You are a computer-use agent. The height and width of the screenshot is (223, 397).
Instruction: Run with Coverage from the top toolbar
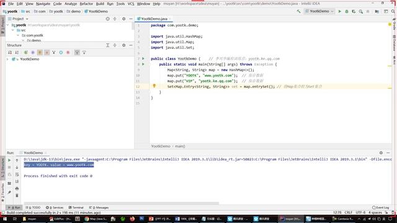point(354,11)
